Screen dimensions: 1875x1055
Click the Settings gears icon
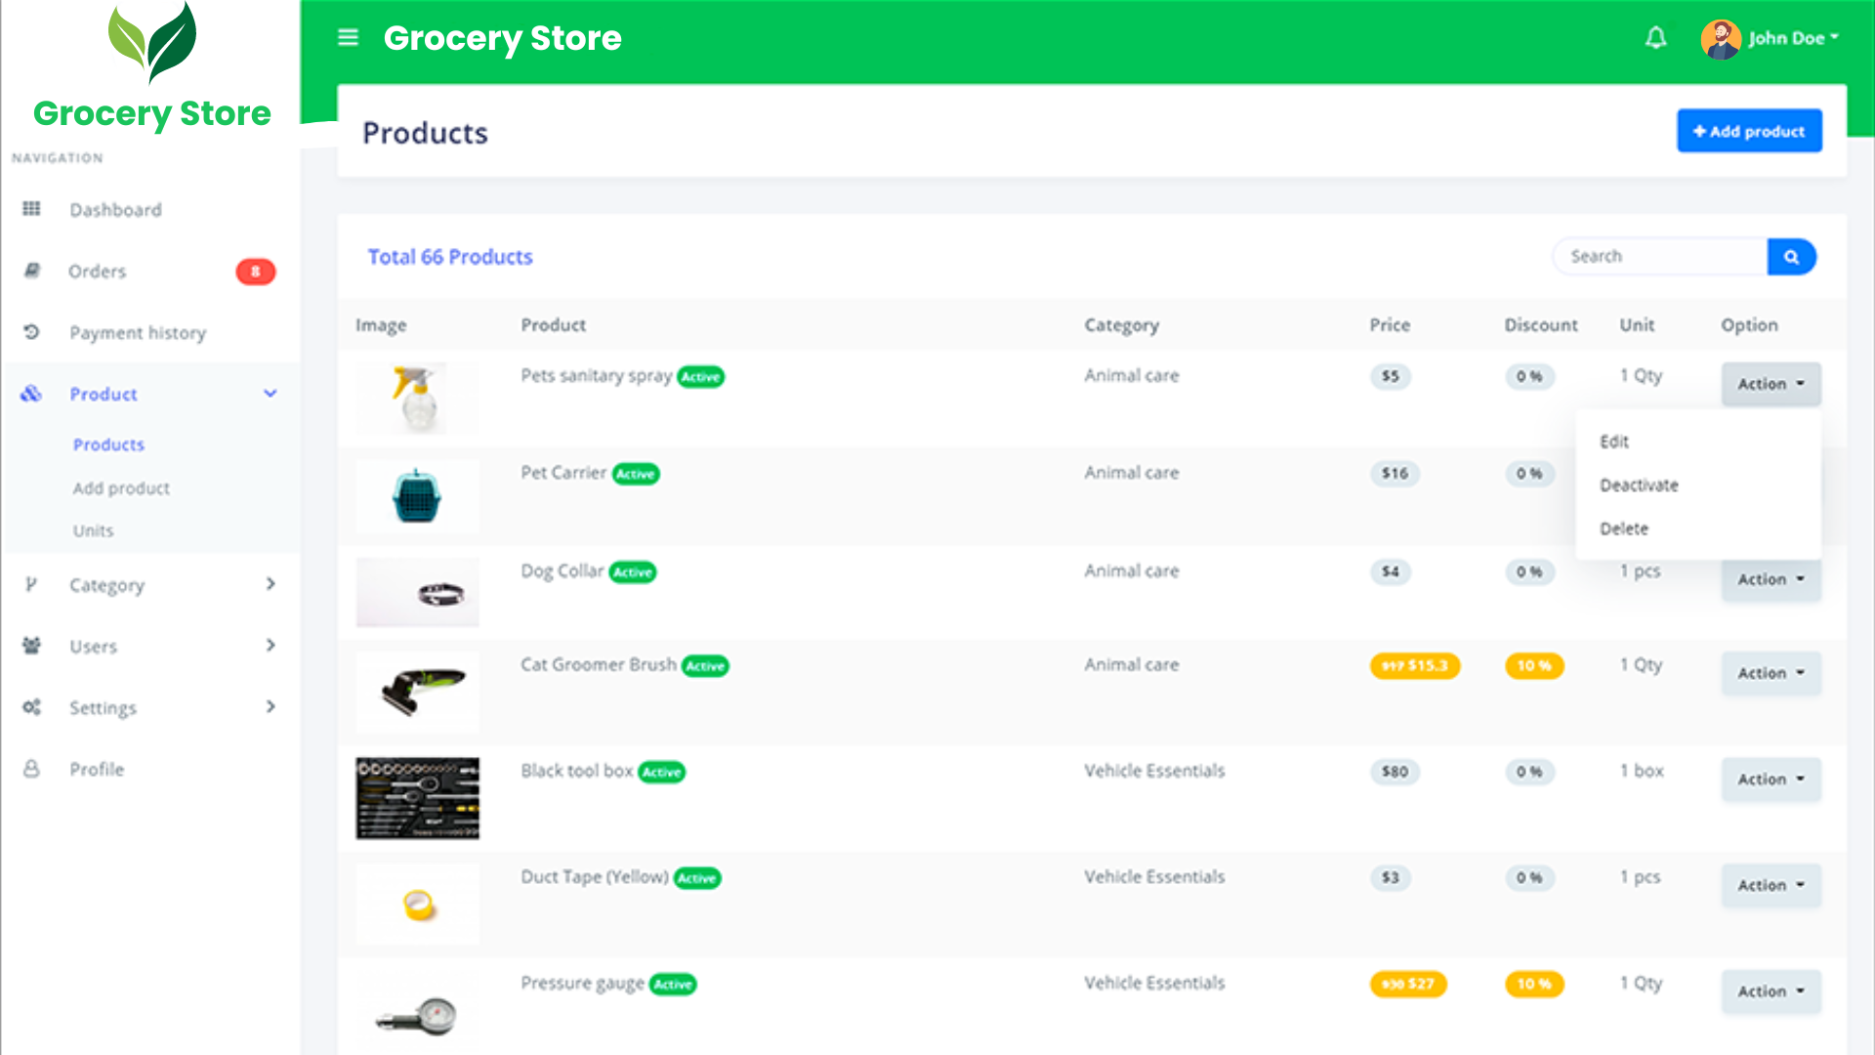(31, 707)
